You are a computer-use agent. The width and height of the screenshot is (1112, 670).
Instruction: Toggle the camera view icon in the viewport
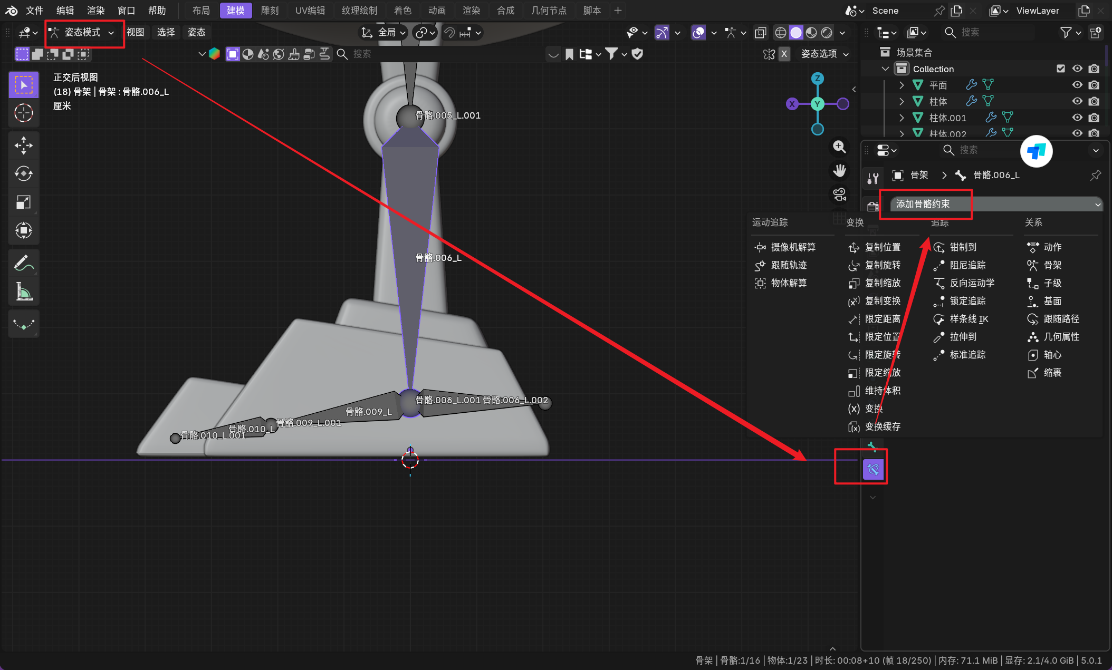coord(839,195)
